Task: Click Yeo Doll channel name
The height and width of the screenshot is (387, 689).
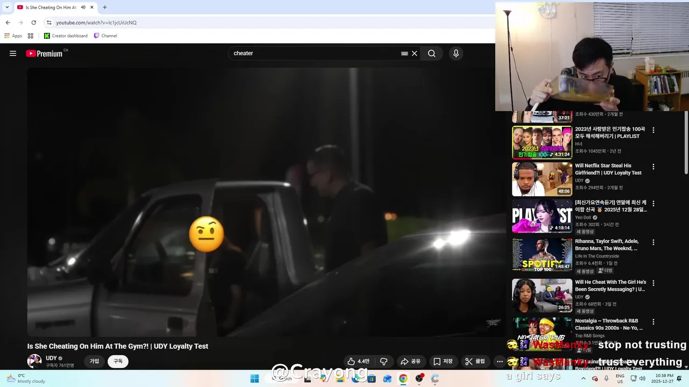Action: click(583, 217)
